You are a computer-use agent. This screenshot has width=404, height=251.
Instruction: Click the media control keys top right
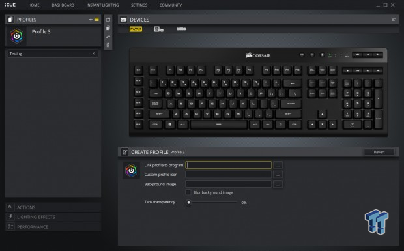(x=368, y=55)
